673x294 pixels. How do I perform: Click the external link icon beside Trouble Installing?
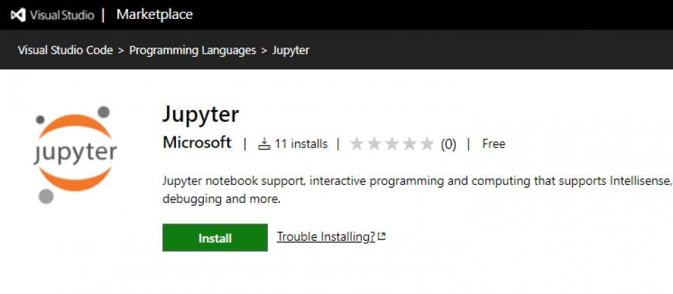[x=381, y=236]
